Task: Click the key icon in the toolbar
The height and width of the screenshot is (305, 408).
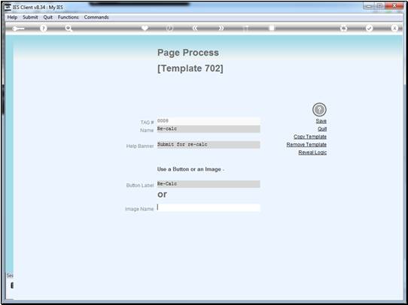Action: coord(18,29)
